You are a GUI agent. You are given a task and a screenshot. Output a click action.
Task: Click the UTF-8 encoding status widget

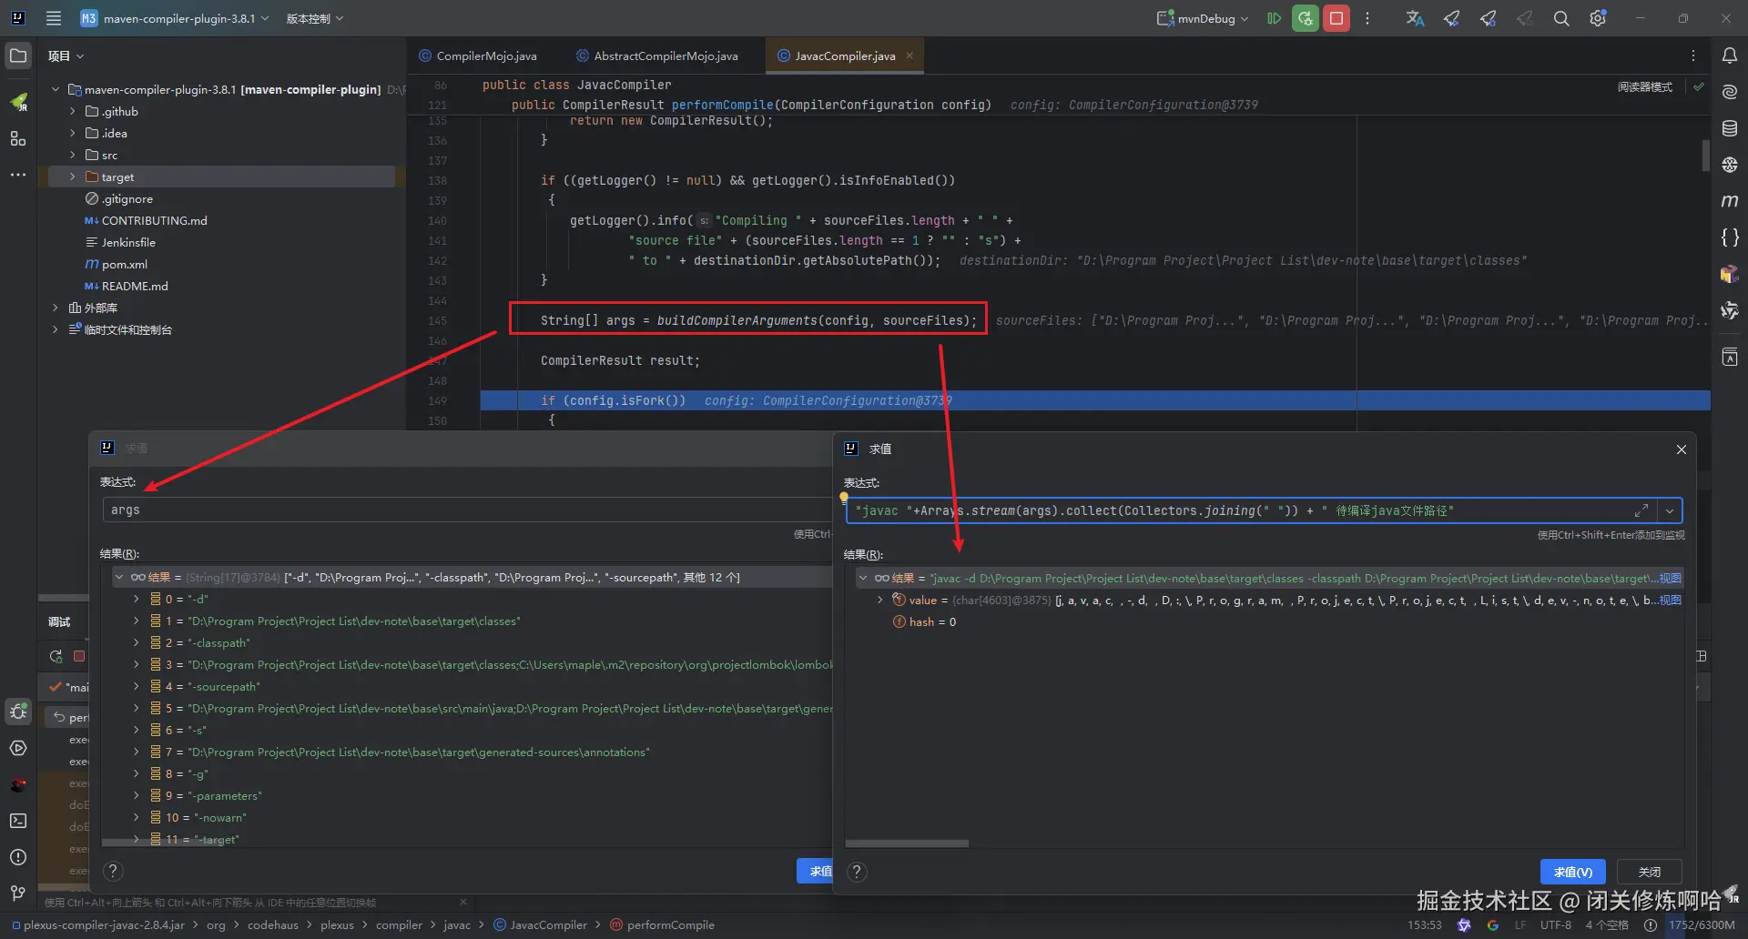point(1555,925)
